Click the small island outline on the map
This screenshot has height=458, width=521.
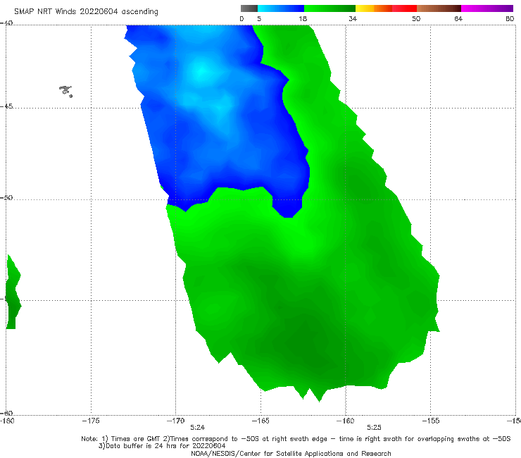(65, 91)
